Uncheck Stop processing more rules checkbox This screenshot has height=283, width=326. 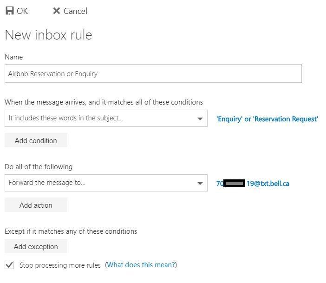[x=9, y=265]
